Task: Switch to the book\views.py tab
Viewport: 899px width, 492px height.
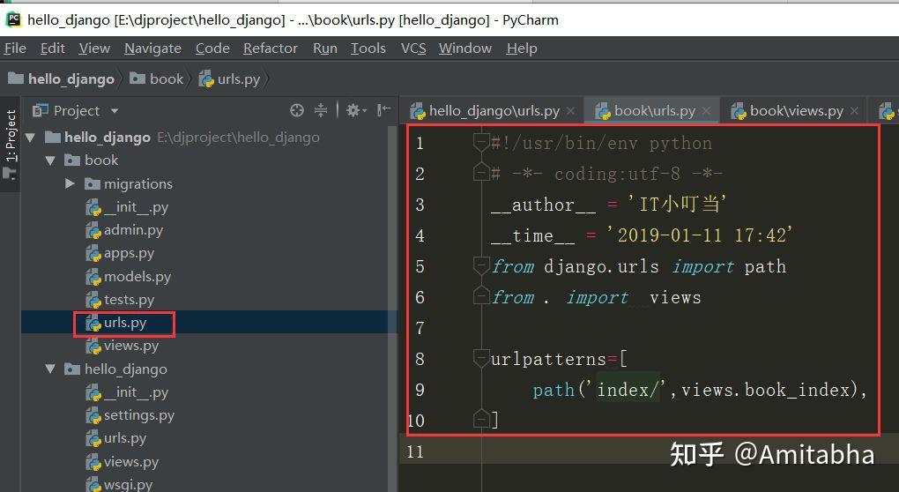Action: coord(797,111)
